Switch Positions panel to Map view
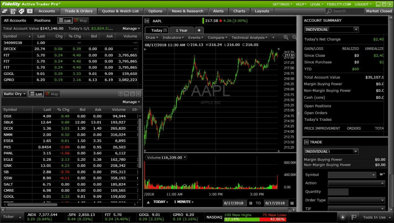394x223 pixels. pyautogui.click(x=81, y=21)
